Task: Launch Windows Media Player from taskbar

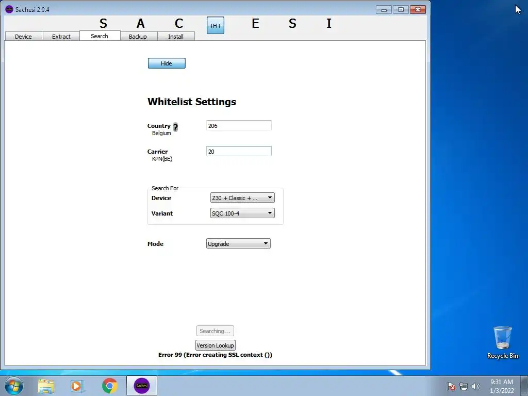Action: coord(77,386)
